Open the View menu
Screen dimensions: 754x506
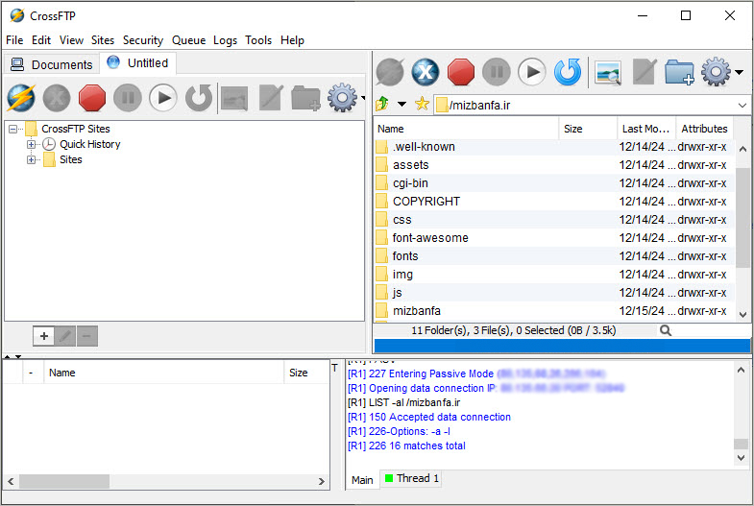click(71, 40)
